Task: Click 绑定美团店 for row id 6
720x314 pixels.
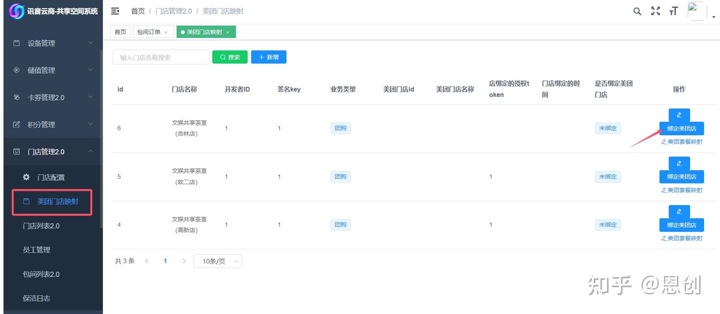Action: pos(681,128)
